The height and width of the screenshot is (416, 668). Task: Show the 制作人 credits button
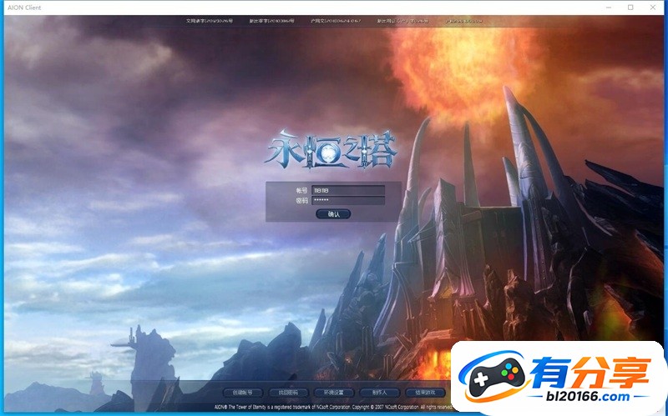click(380, 393)
